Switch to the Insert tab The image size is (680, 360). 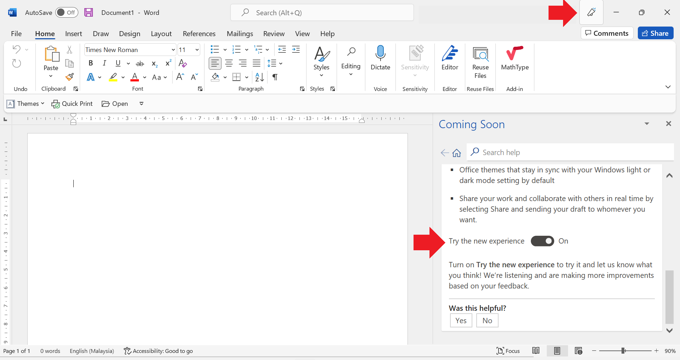coord(73,34)
